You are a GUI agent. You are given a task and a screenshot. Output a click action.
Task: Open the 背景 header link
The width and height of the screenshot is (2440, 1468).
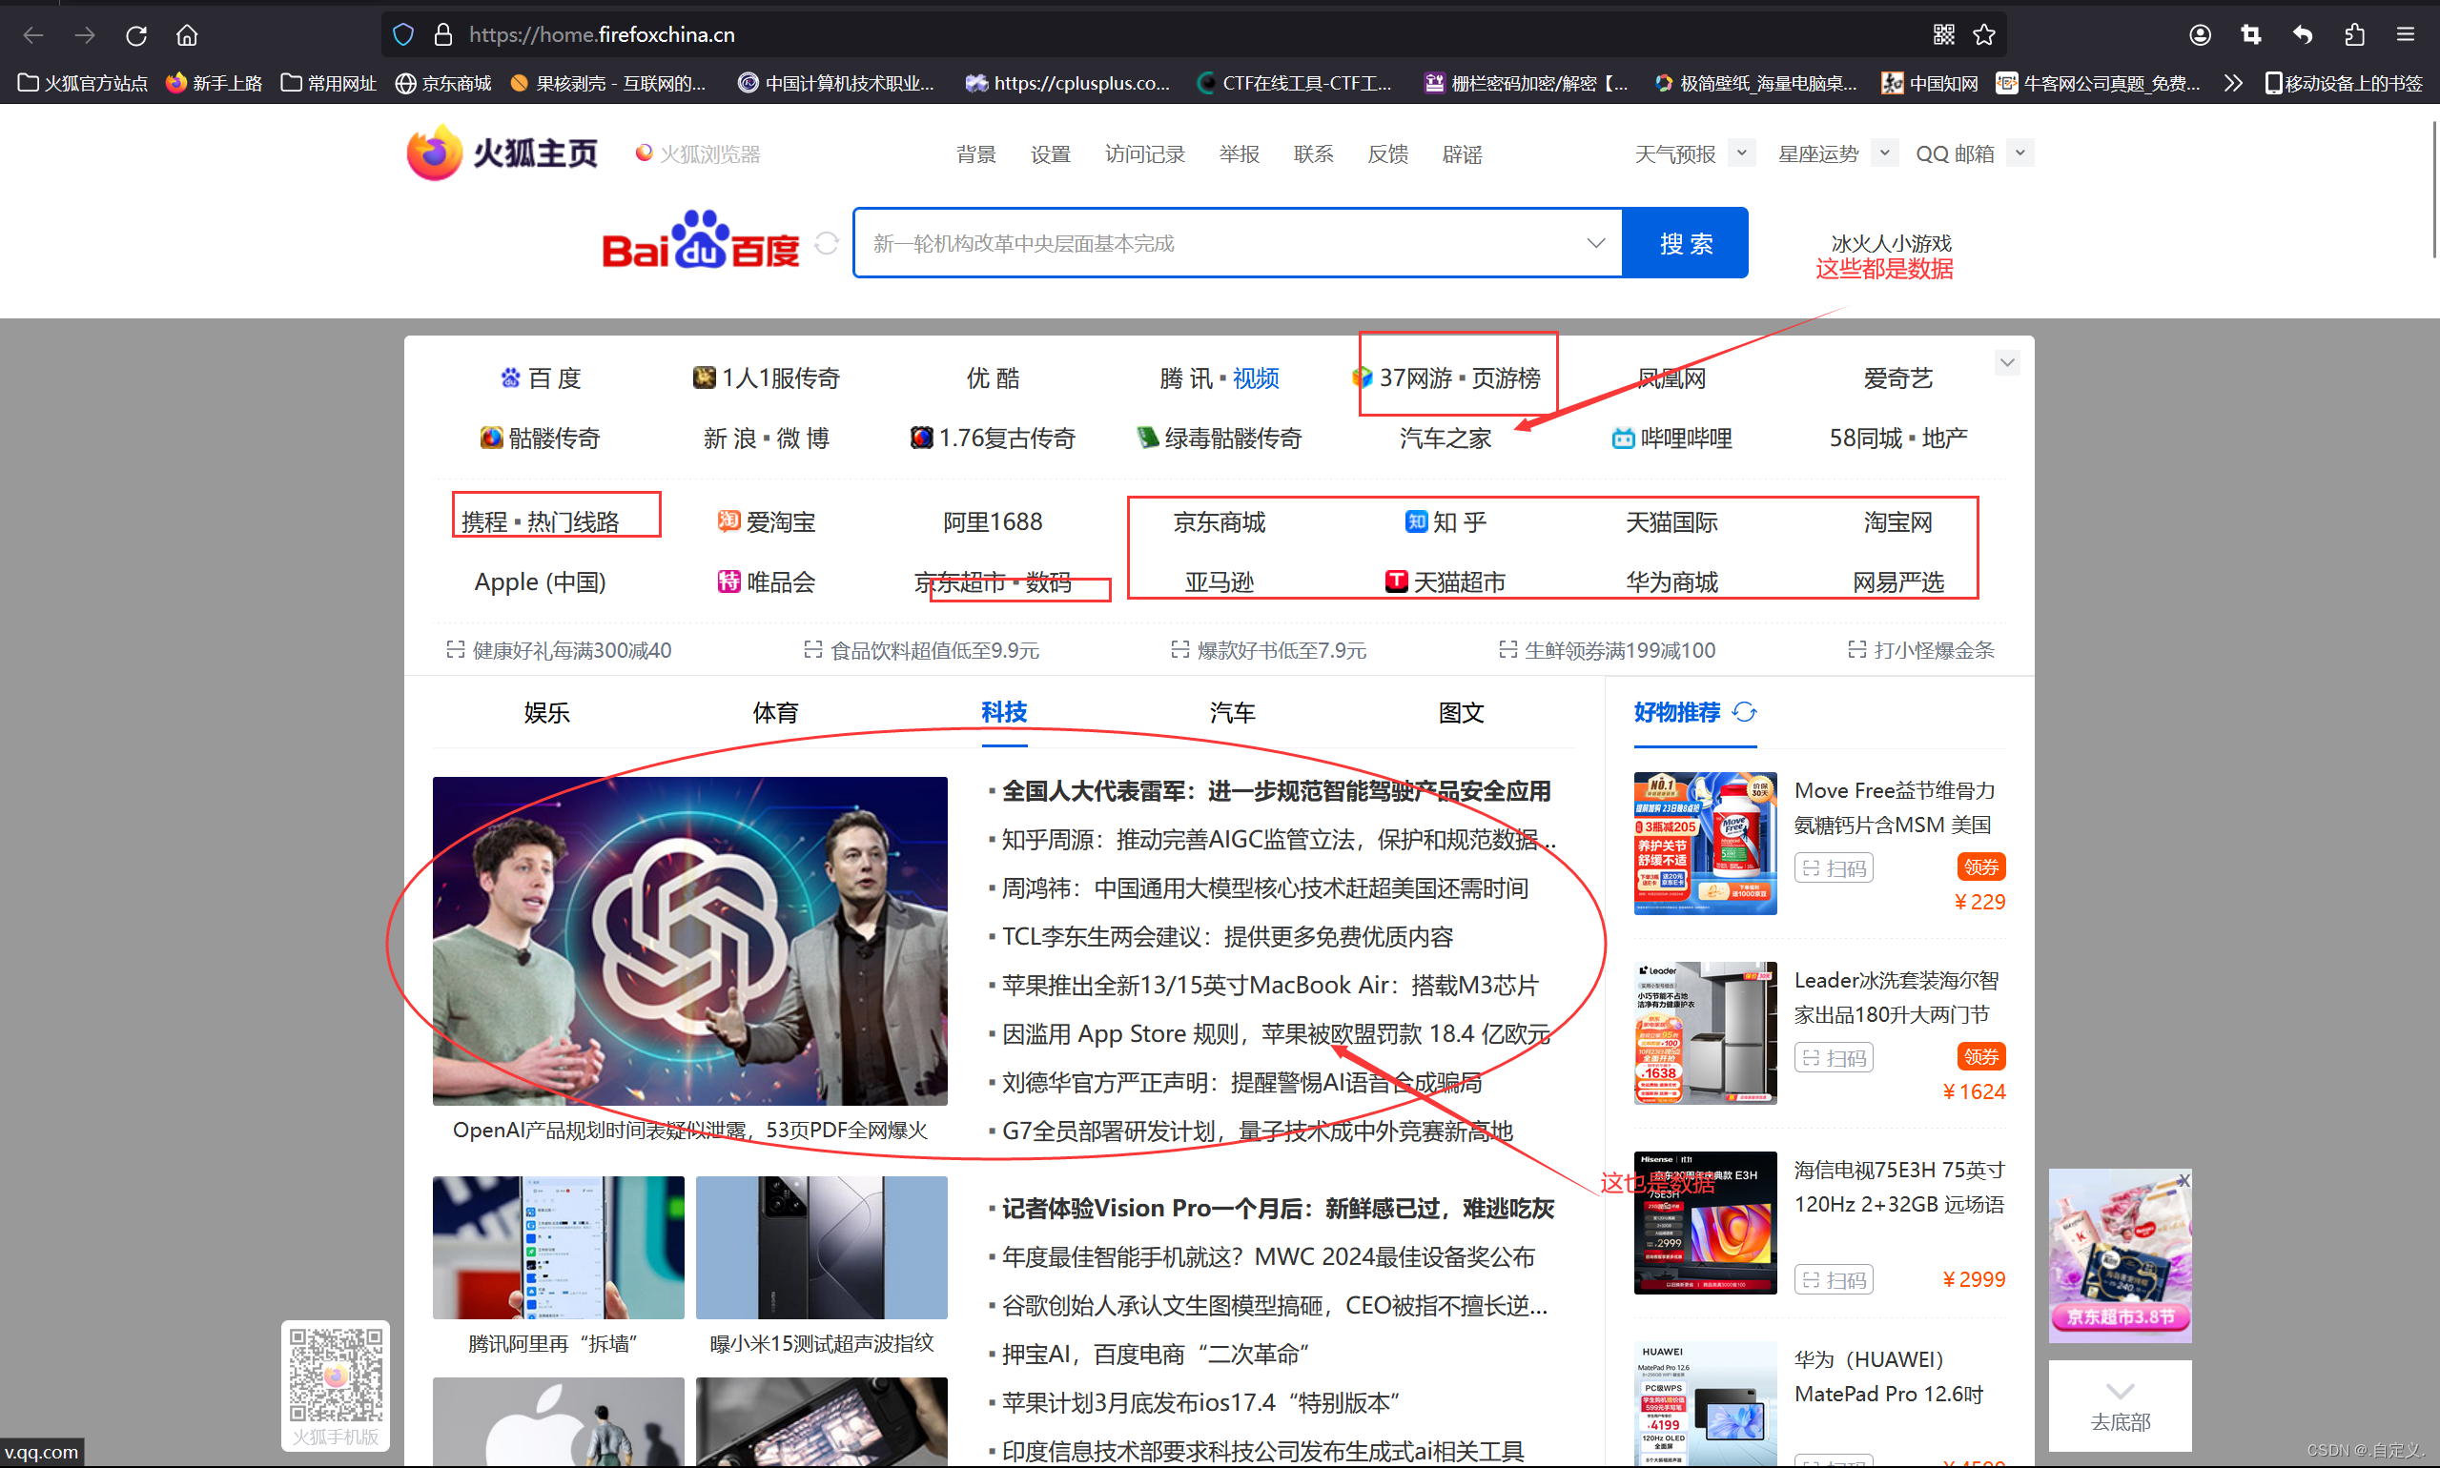pyautogui.click(x=975, y=154)
